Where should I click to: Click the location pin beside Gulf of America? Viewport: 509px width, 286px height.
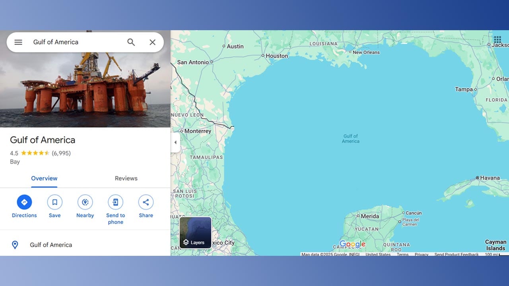point(15,245)
